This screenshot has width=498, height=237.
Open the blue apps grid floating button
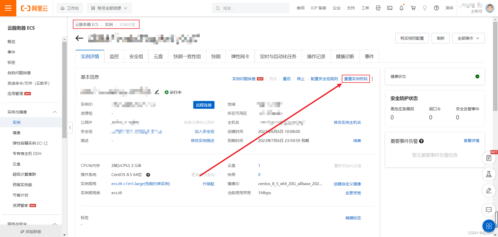click(489, 226)
